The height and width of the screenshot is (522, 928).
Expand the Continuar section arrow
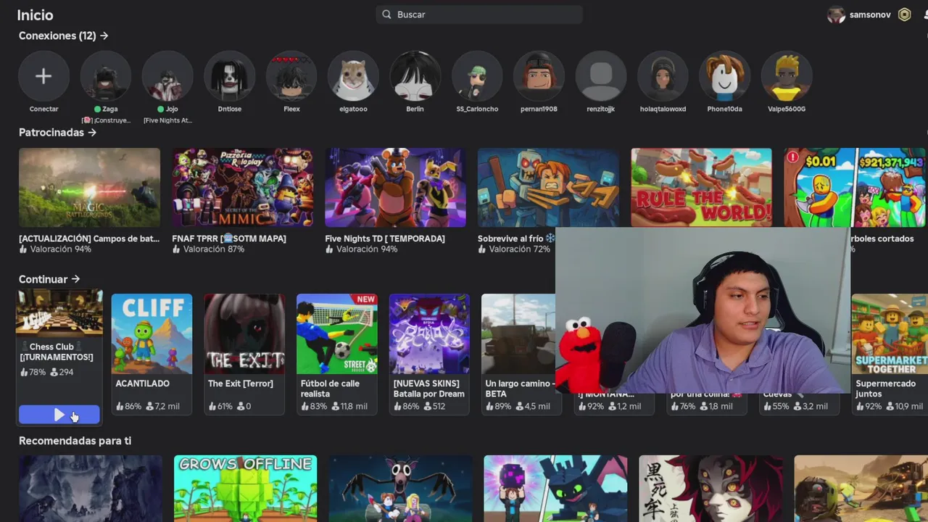click(75, 279)
